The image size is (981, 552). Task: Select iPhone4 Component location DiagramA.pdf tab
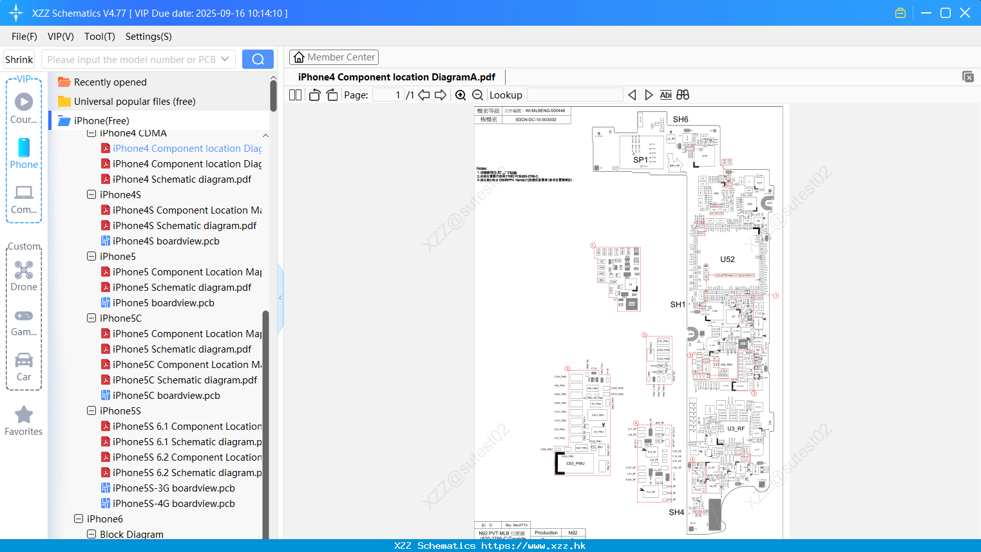pyautogui.click(x=396, y=77)
